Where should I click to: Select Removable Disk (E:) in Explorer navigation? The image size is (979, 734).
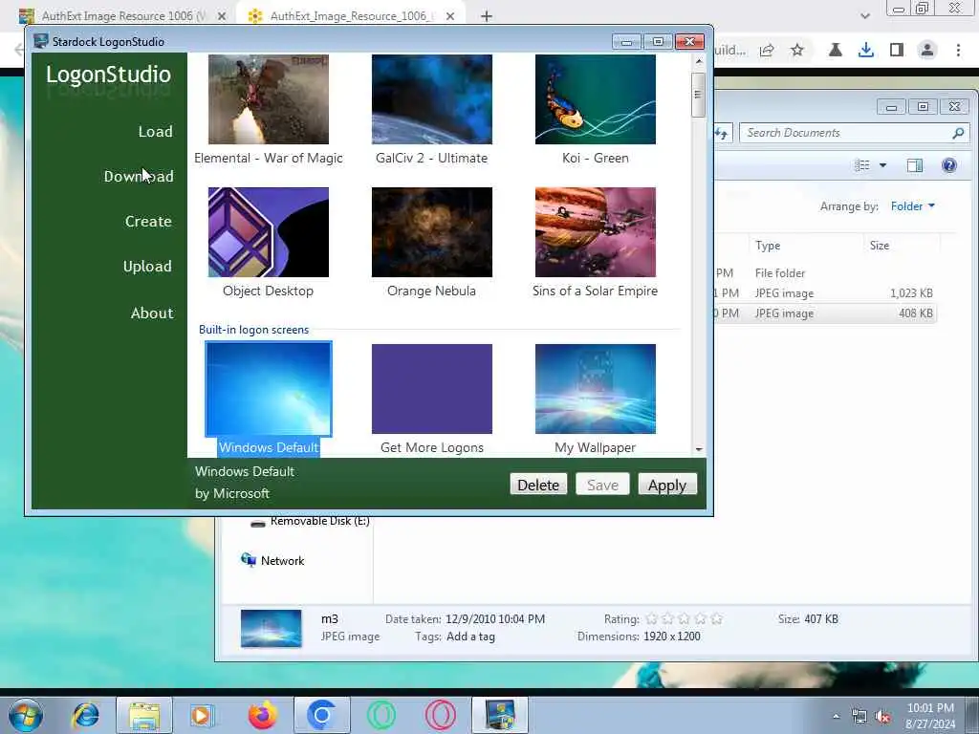[x=319, y=521]
